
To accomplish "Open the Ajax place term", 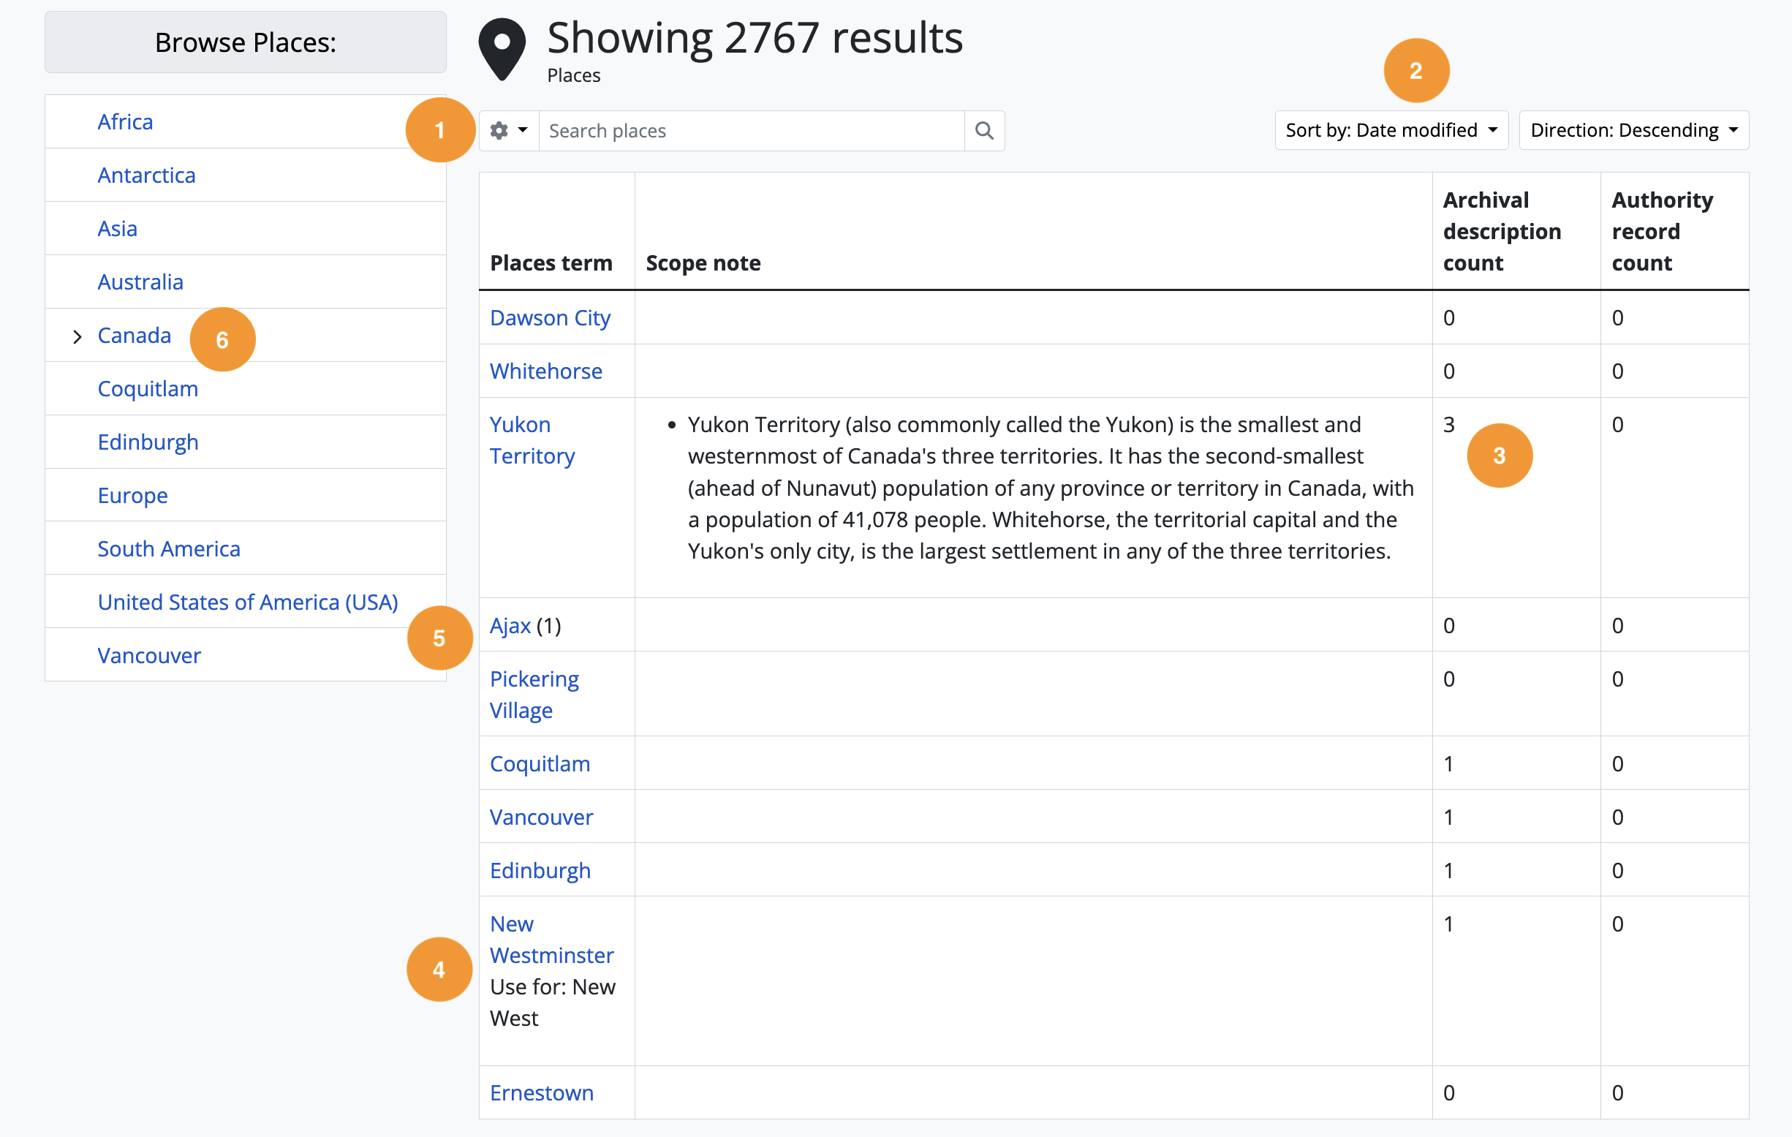I will [x=510, y=626].
